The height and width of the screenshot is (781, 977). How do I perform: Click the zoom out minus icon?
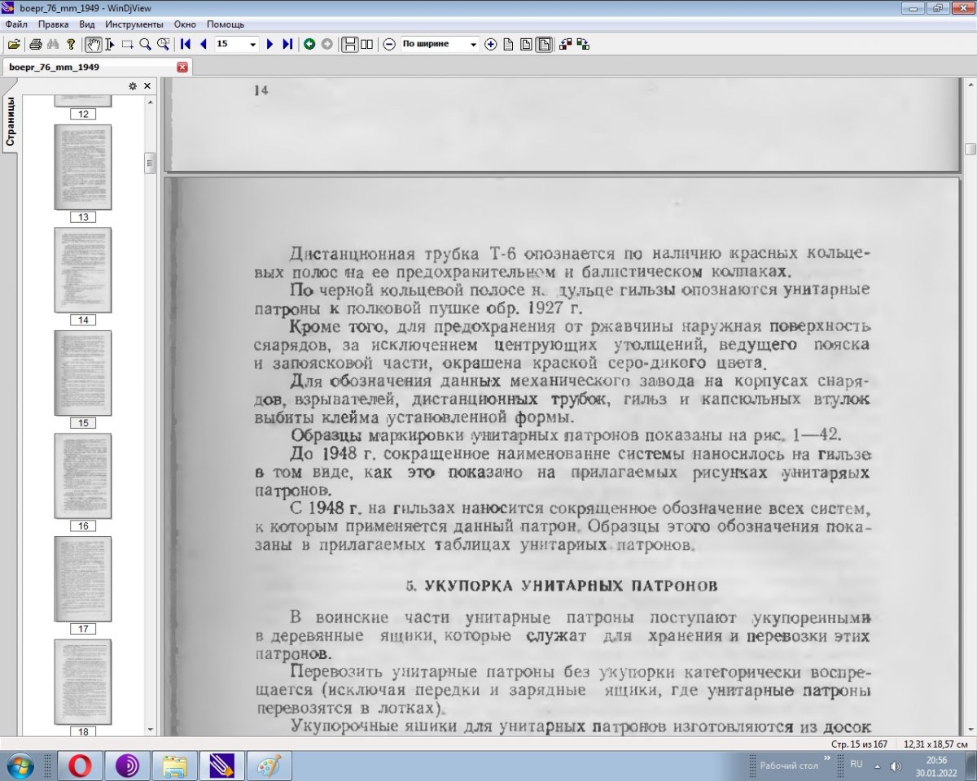click(x=389, y=44)
